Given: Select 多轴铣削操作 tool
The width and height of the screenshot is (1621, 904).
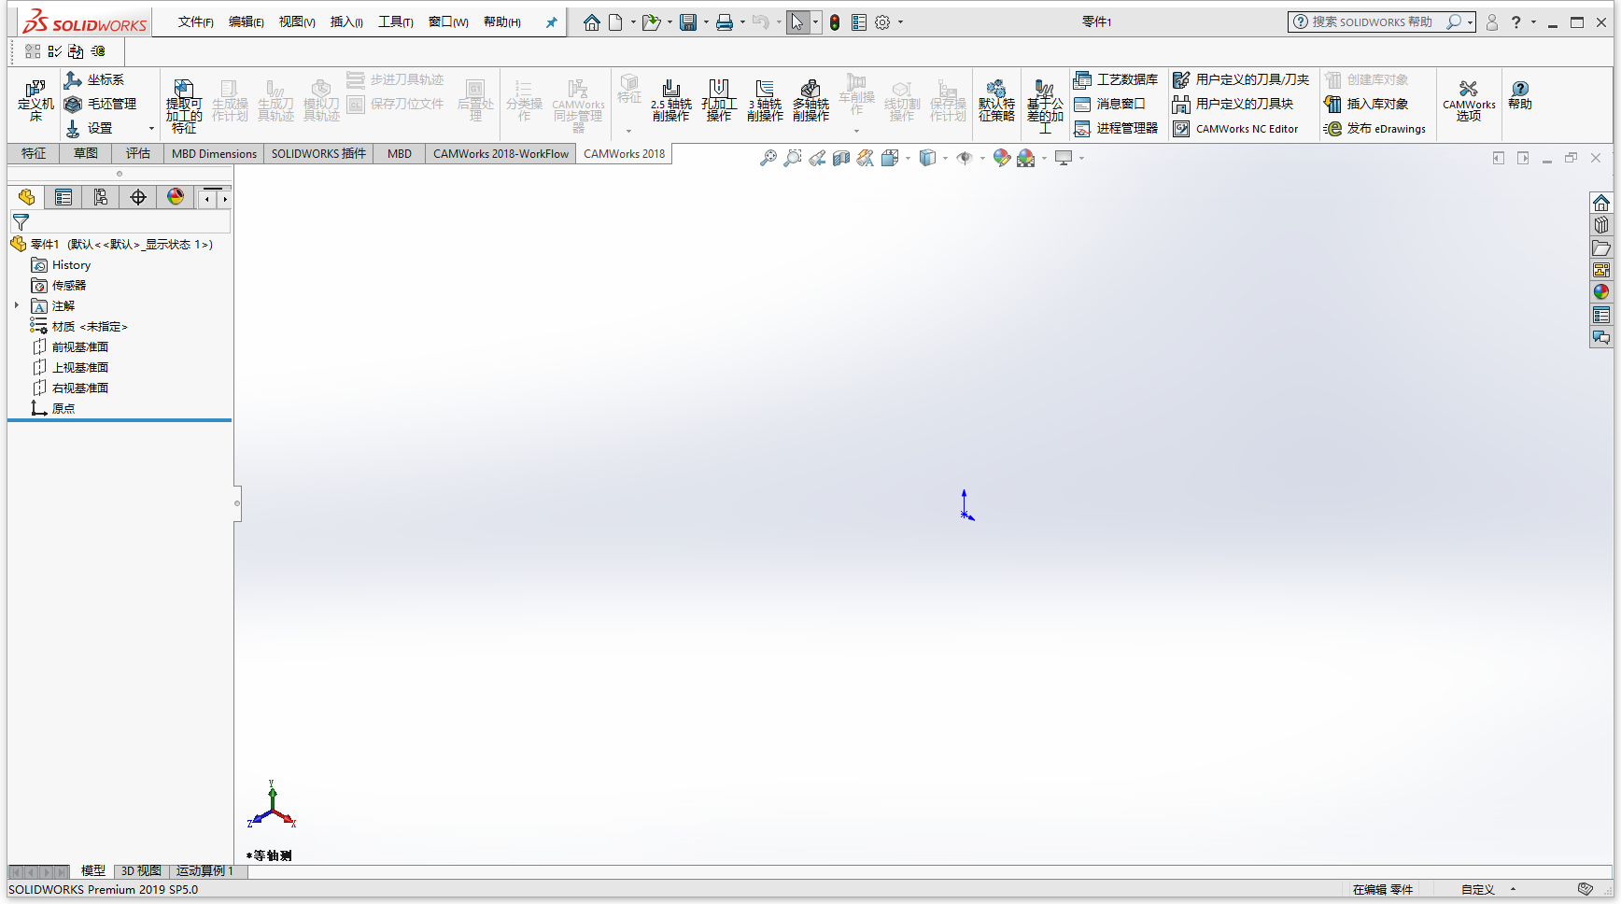Looking at the screenshot, I should point(810,100).
